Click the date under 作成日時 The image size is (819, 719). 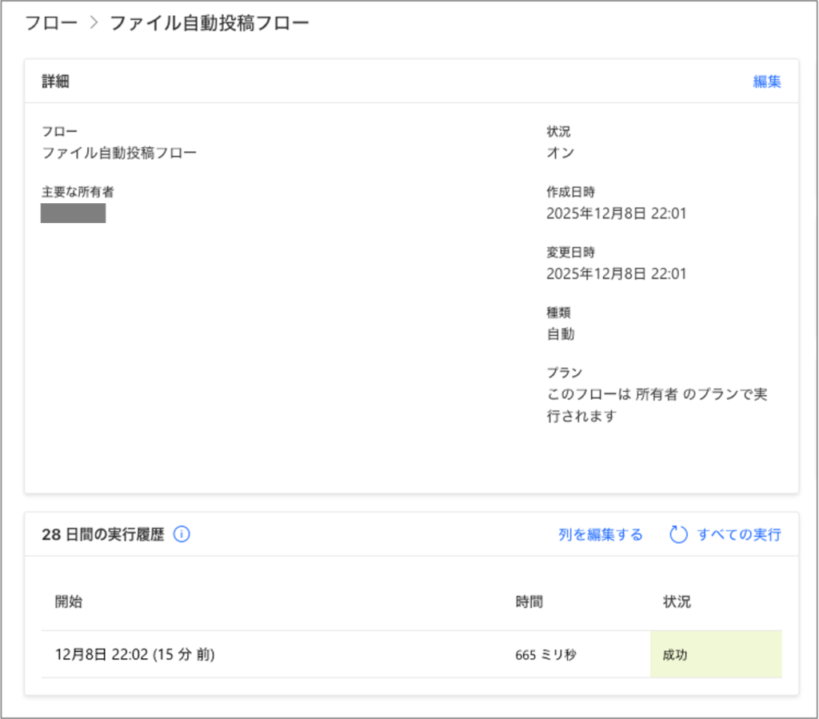pyautogui.click(x=616, y=214)
